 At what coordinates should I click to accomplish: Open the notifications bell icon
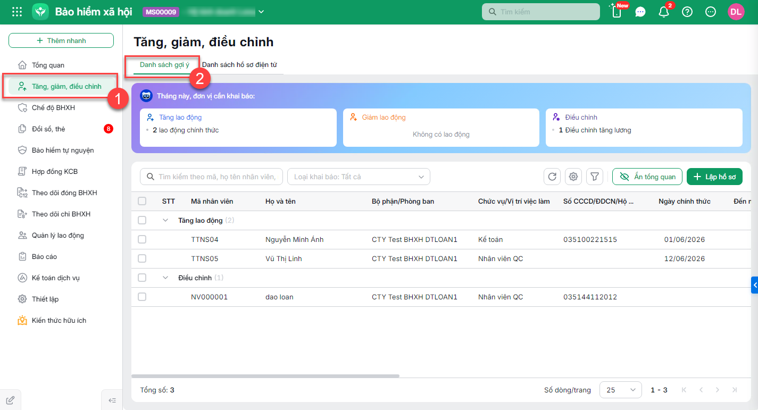click(x=664, y=12)
